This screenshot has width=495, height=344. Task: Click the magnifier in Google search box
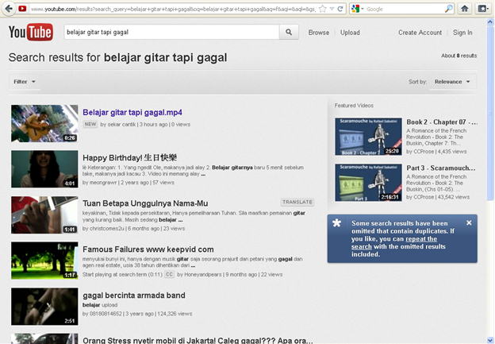click(448, 9)
